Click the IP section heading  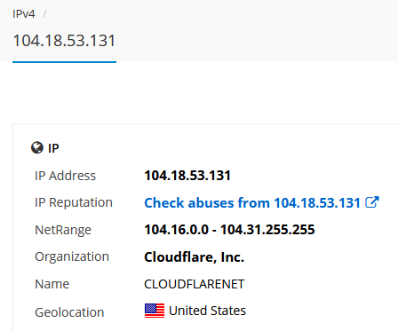pos(53,148)
